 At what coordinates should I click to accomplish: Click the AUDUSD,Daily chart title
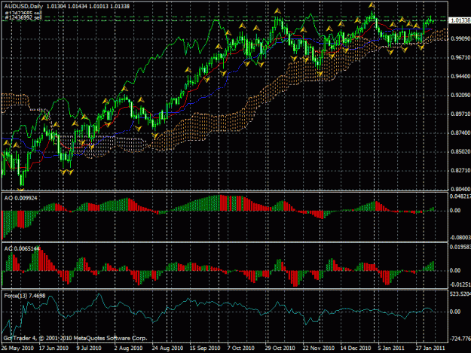coord(23,6)
